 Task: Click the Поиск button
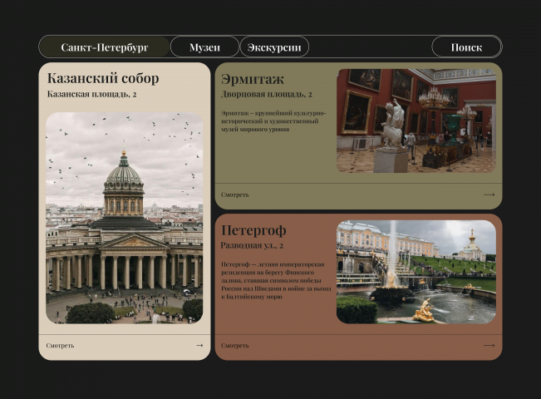pyautogui.click(x=466, y=47)
